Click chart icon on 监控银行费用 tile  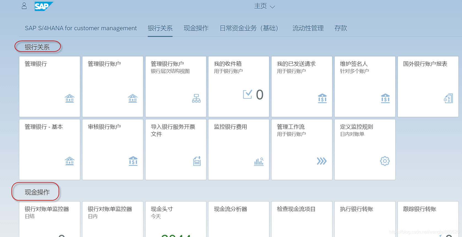point(259,161)
